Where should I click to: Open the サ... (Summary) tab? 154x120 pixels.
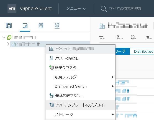point(102,37)
